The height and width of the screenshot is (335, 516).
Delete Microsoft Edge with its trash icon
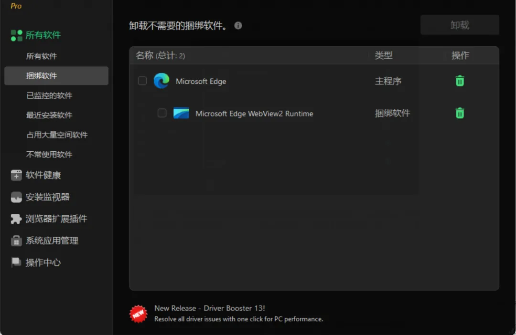(460, 81)
